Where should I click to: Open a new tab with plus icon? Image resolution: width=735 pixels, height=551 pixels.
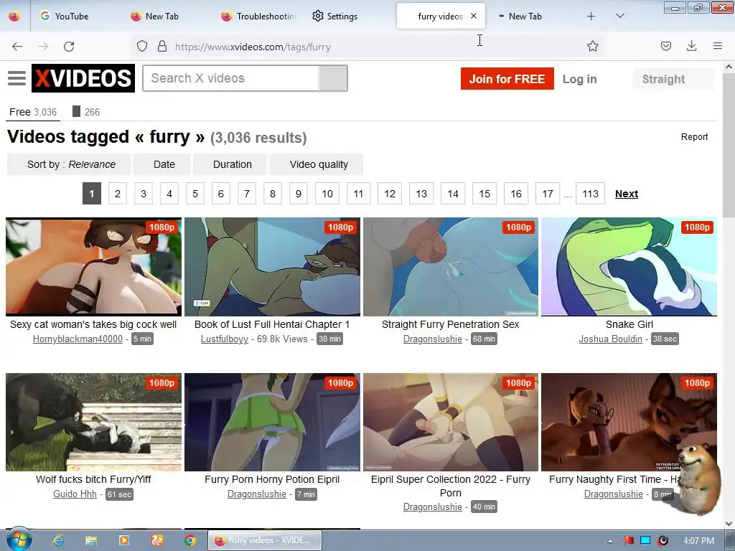tap(591, 17)
